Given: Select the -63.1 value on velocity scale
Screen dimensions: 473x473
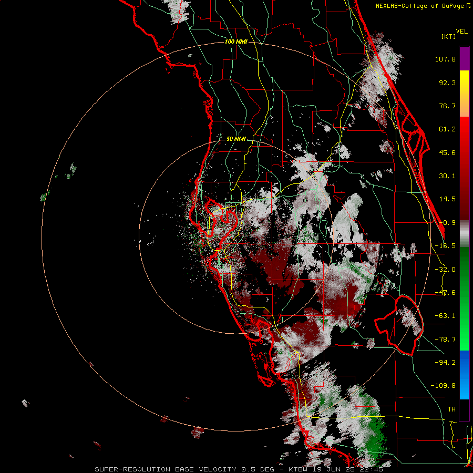Looking at the screenshot, I should 445,316.
